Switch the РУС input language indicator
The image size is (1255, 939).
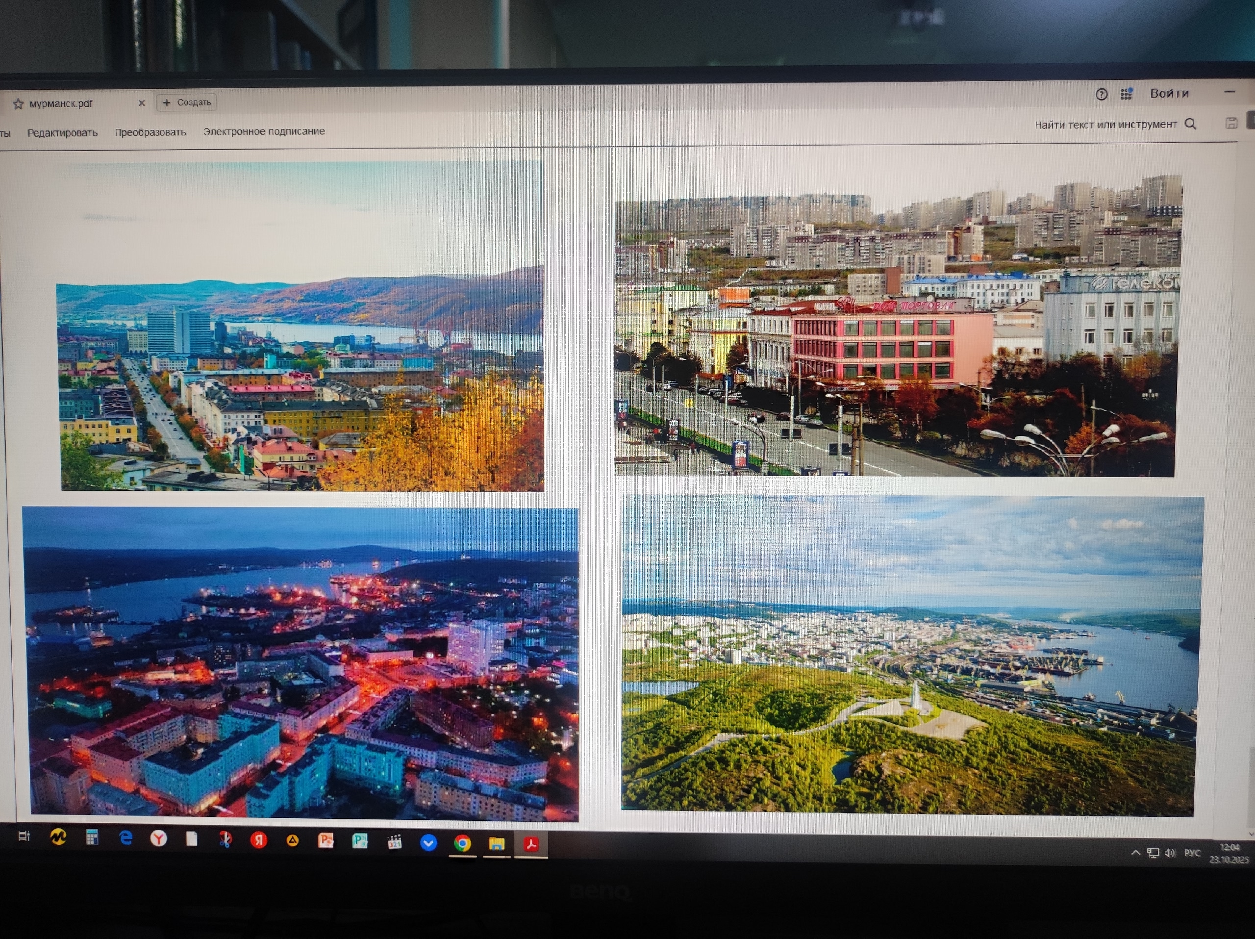[x=1192, y=853]
